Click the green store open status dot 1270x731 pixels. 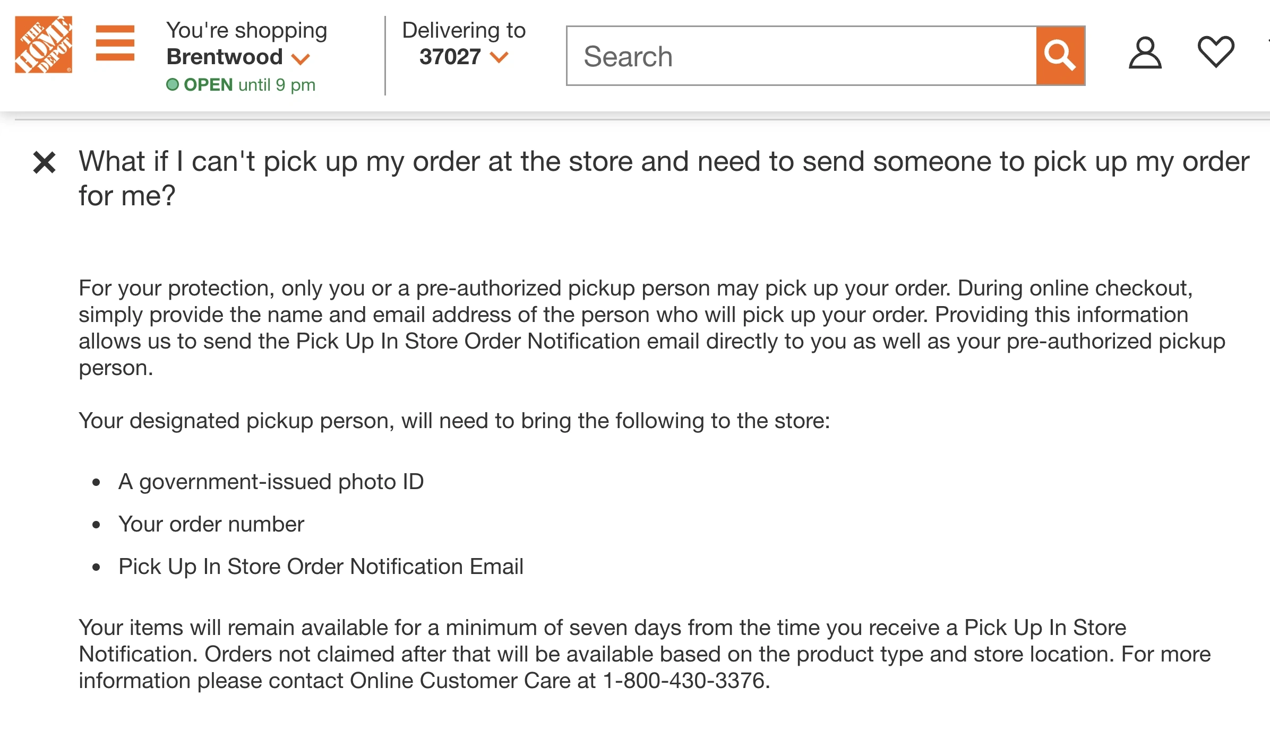pos(173,85)
